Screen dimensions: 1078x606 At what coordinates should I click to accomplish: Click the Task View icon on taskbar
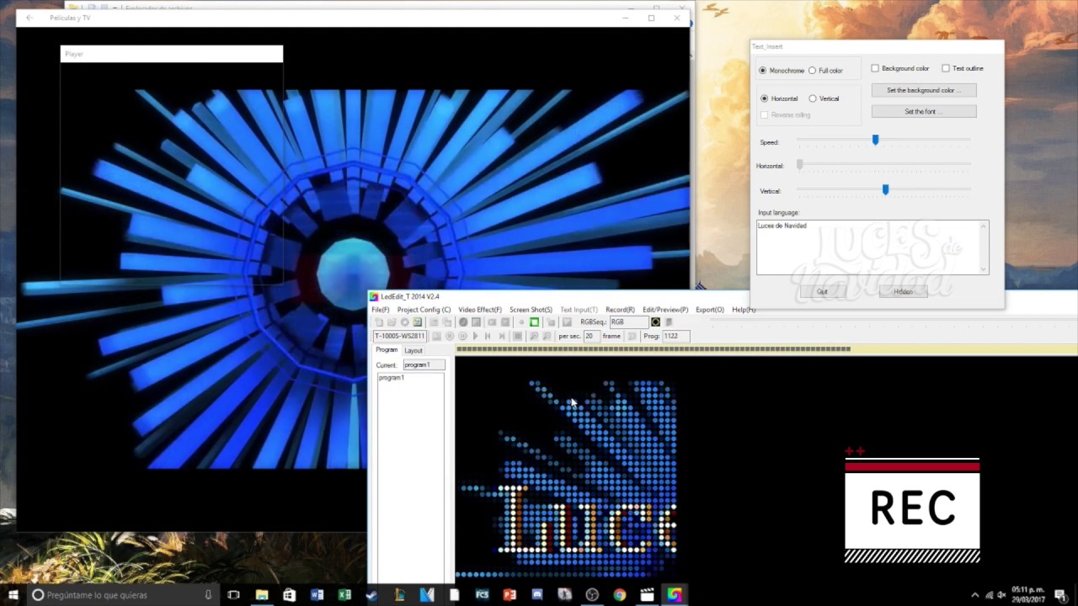233,595
